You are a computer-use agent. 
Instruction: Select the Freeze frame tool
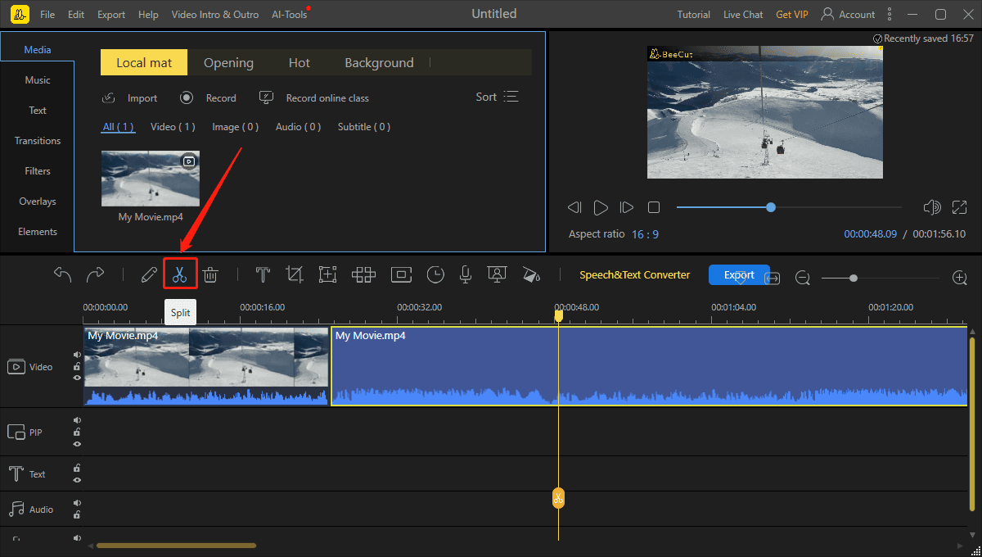tap(401, 275)
